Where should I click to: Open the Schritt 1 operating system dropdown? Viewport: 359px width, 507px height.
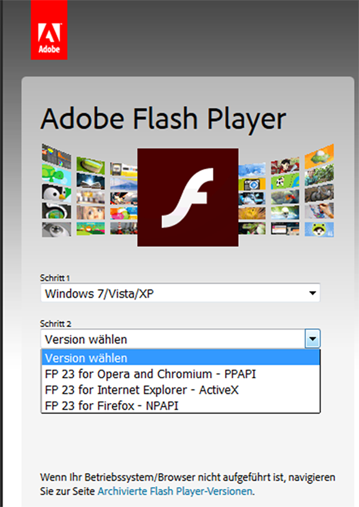(180, 293)
